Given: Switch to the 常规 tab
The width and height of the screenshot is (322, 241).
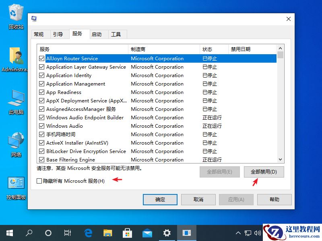Looking at the screenshot, I should tap(40, 34).
